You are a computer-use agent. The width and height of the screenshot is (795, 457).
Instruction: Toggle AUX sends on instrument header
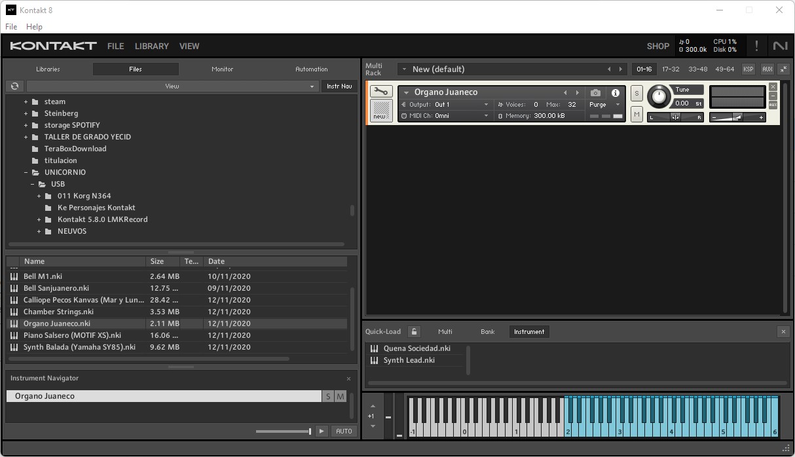coord(773,105)
